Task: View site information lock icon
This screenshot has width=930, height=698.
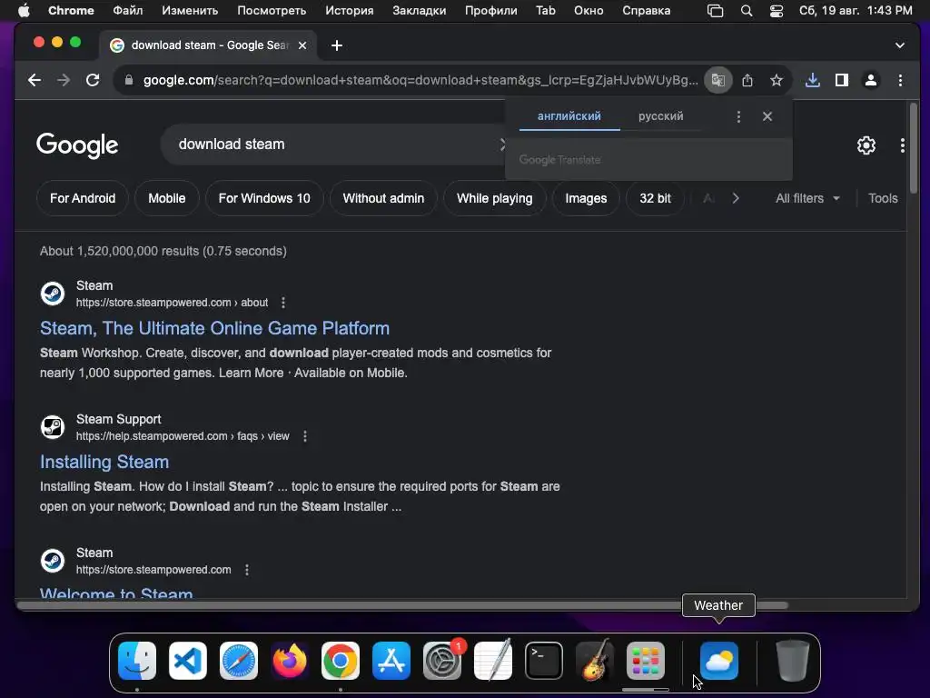Action: click(129, 80)
